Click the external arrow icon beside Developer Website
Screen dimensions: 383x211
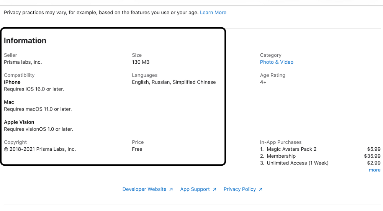point(171,190)
